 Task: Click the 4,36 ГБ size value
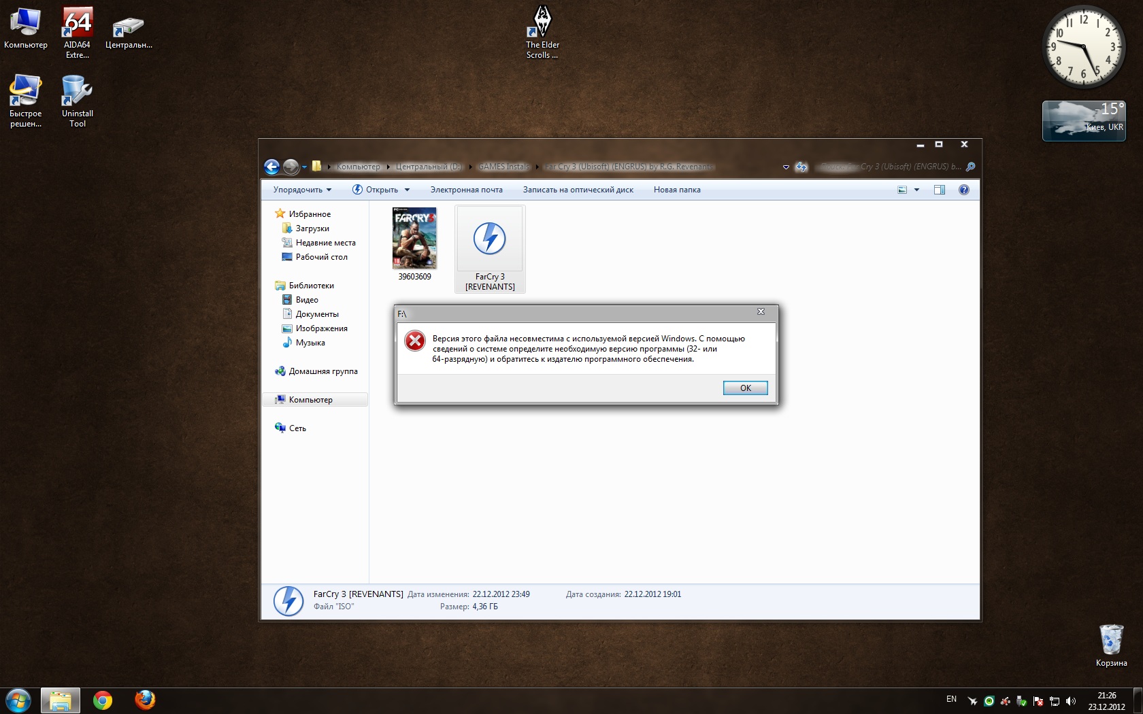[485, 607]
